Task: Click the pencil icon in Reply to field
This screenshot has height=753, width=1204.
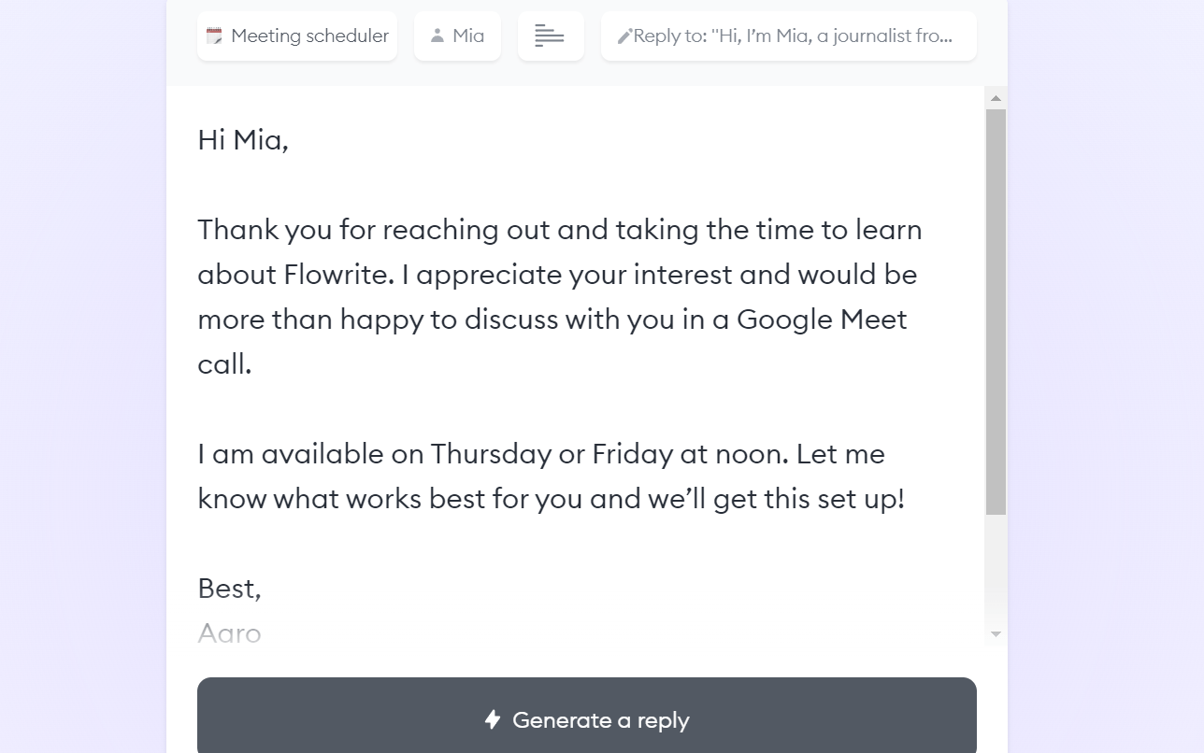Action: click(624, 37)
